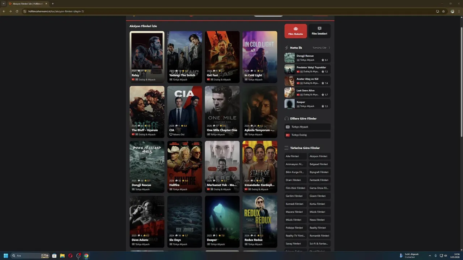Viewport: 463px width, 260px height.
Task: Expand Nette İlk list with chevron arrow
Action: (x=329, y=48)
